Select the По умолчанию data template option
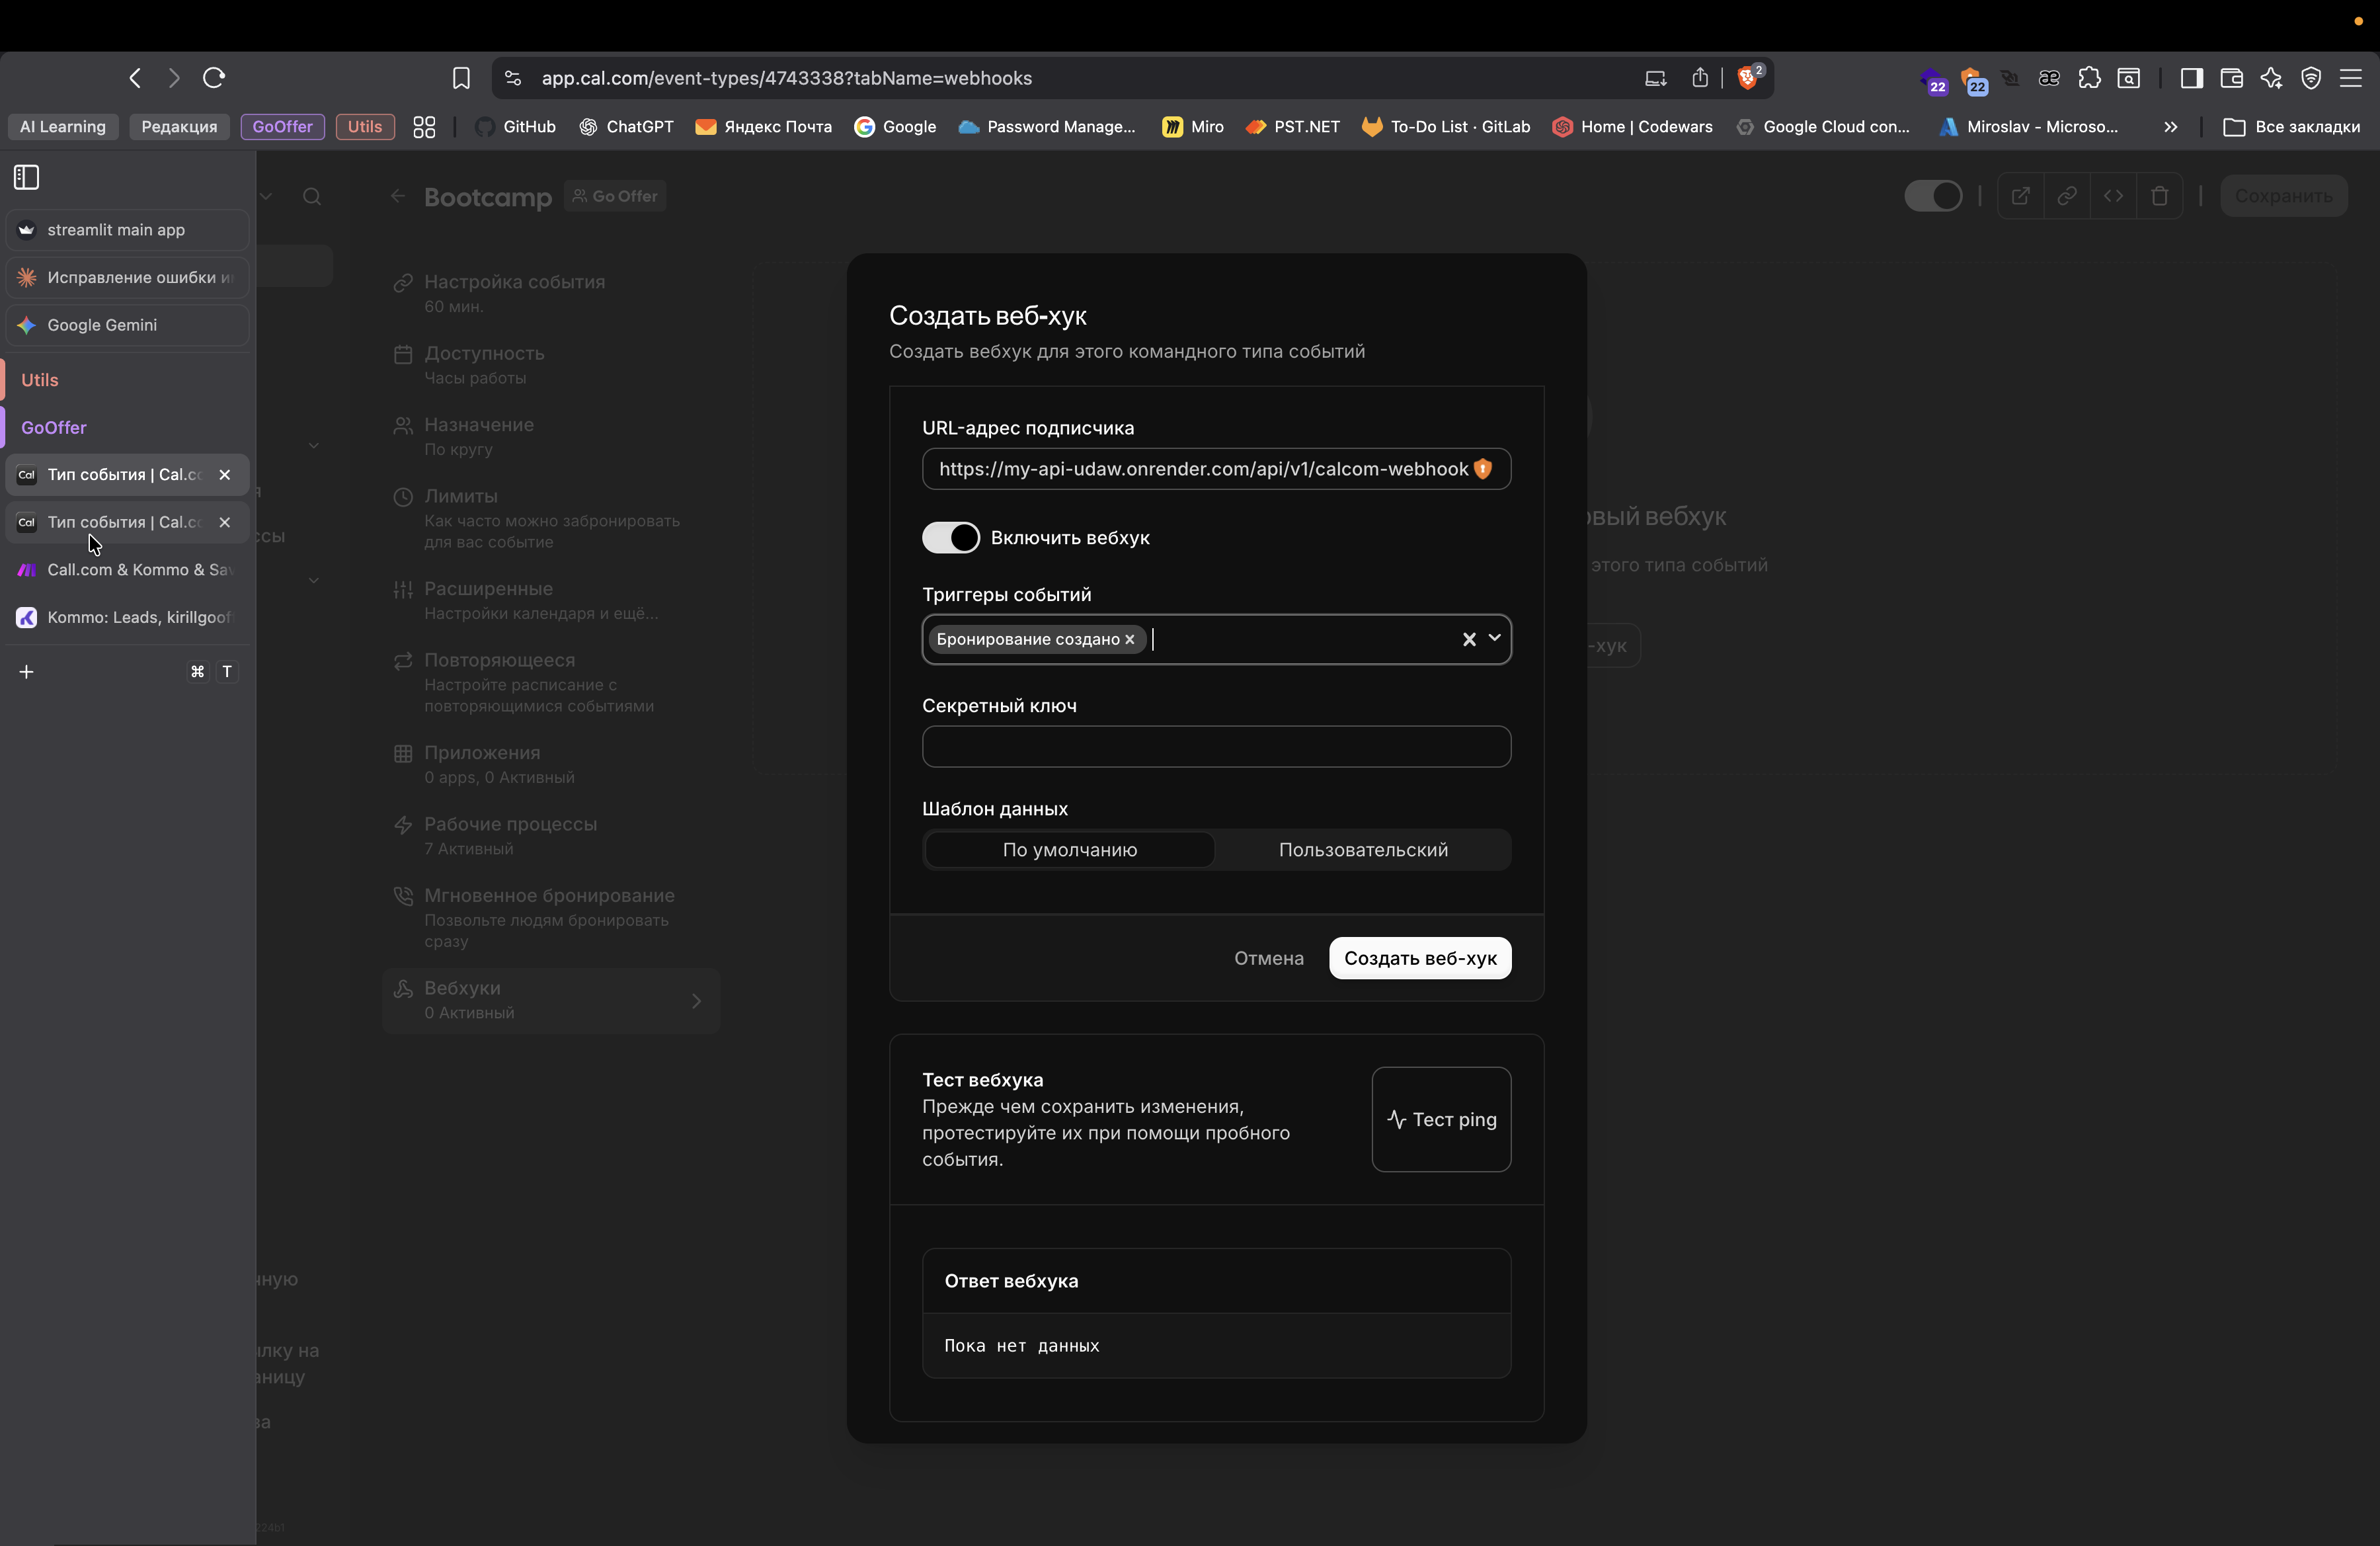Viewport: 2380px width, 1546px height. [1069, 850]
